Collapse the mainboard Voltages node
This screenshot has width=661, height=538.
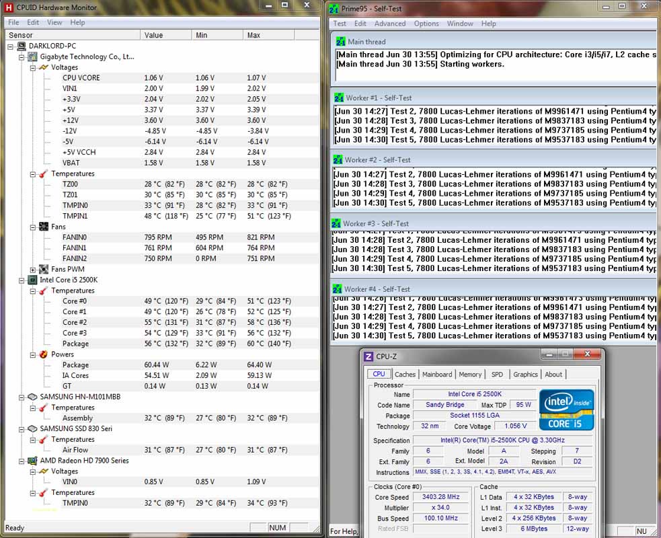(32, 67)
